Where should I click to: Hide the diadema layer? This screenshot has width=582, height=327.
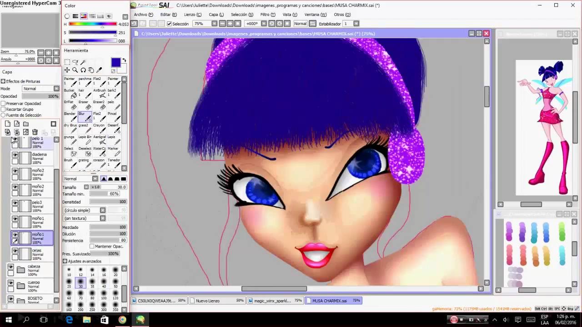[15, 155]
